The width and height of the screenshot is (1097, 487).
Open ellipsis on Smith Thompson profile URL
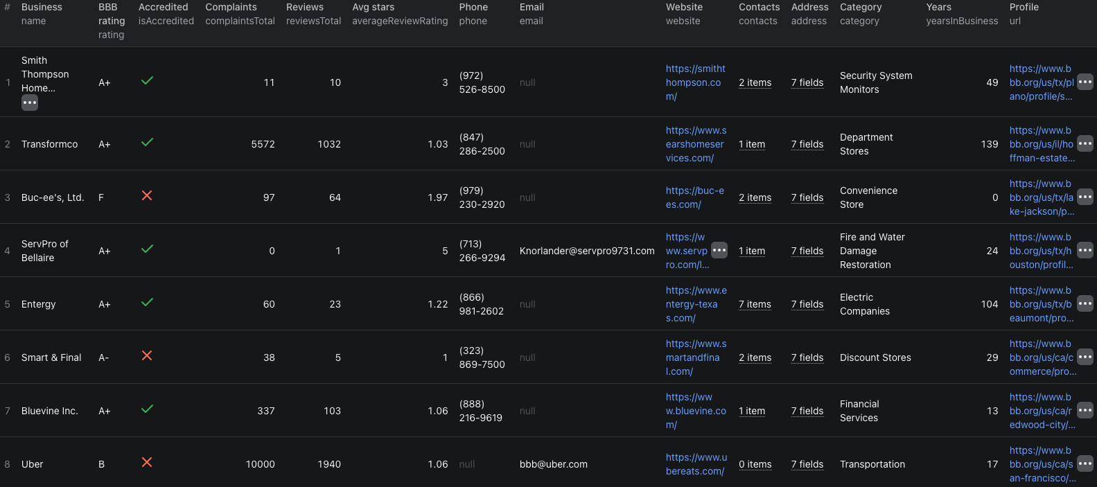click(1085, 82)
